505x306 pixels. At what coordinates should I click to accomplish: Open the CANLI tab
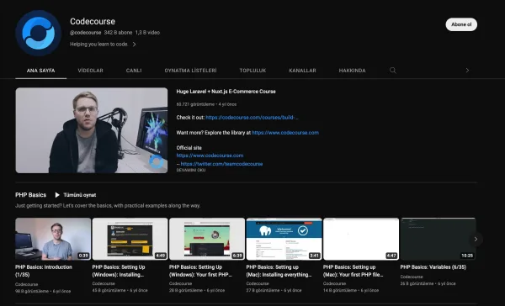(134, 71)
